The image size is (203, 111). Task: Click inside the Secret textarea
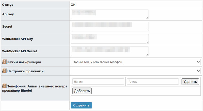point(110,27)
